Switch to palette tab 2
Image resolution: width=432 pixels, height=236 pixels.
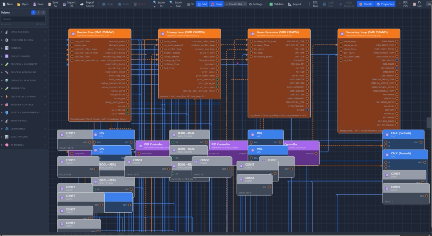(x=38, y=13)
